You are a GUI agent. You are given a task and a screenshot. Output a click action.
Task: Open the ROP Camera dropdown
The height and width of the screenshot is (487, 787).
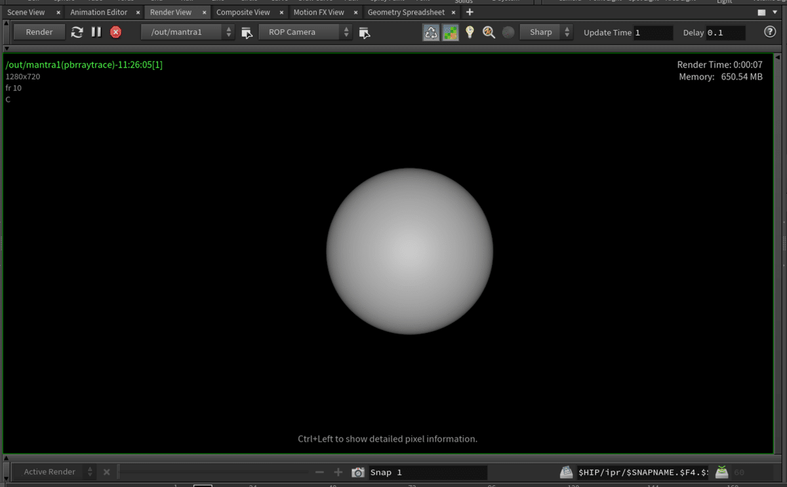[x=306, y=31]
